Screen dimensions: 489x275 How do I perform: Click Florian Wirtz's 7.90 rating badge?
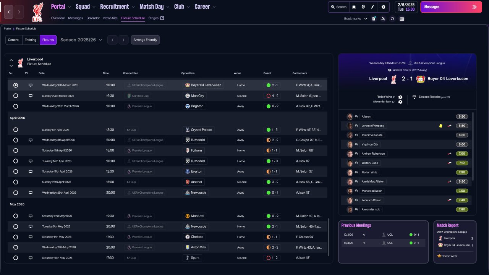tap(462, 172)
